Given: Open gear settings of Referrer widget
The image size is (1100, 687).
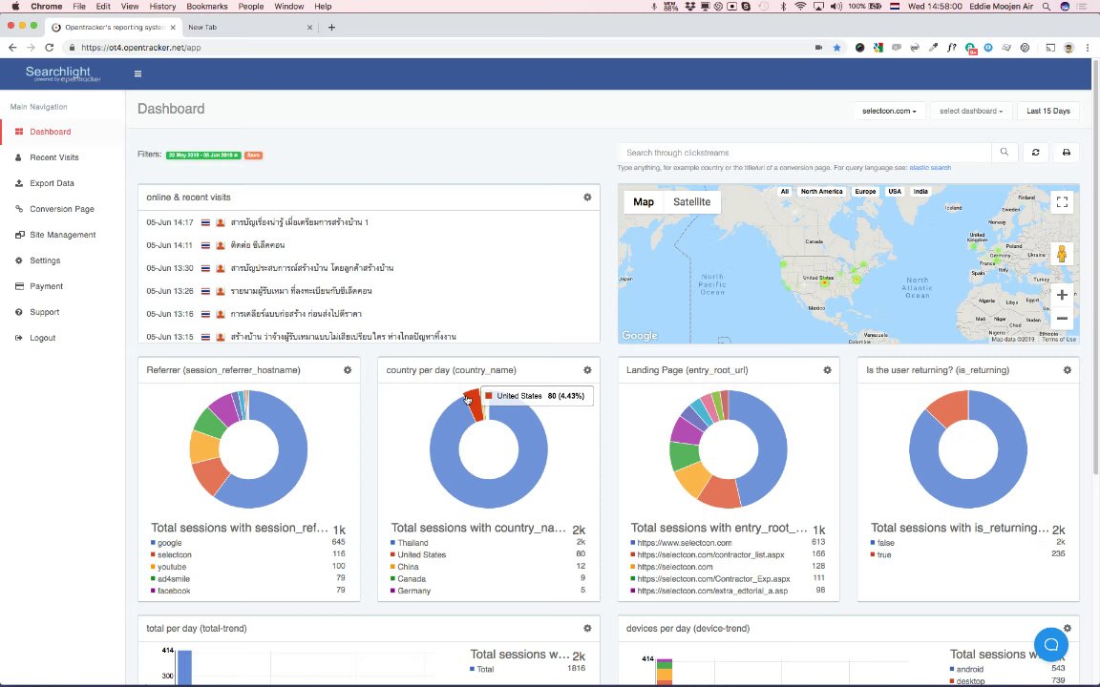Looking at the screenshot, I should tap(348, 370).
